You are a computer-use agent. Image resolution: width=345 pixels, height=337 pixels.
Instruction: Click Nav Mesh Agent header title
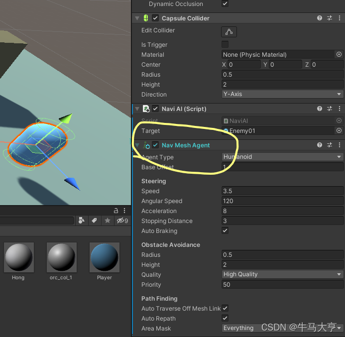[x=186, y=145]
